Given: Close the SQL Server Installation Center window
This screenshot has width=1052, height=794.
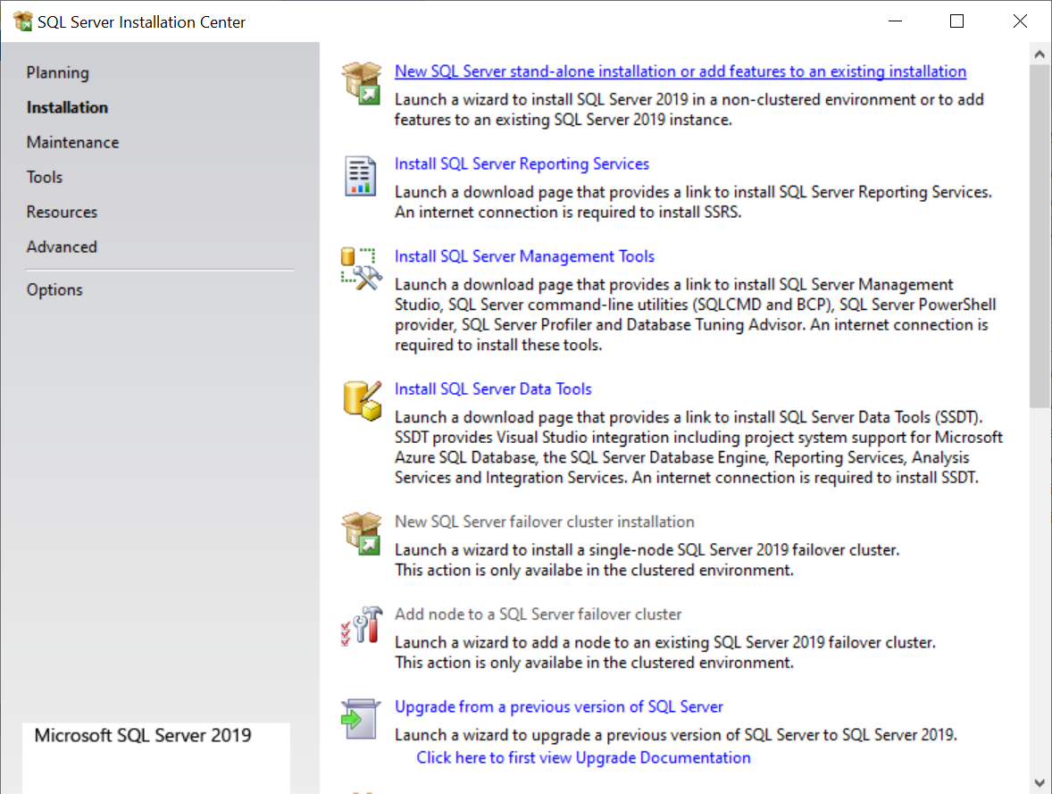Looking at the screenshot, I should point(1020,21).
